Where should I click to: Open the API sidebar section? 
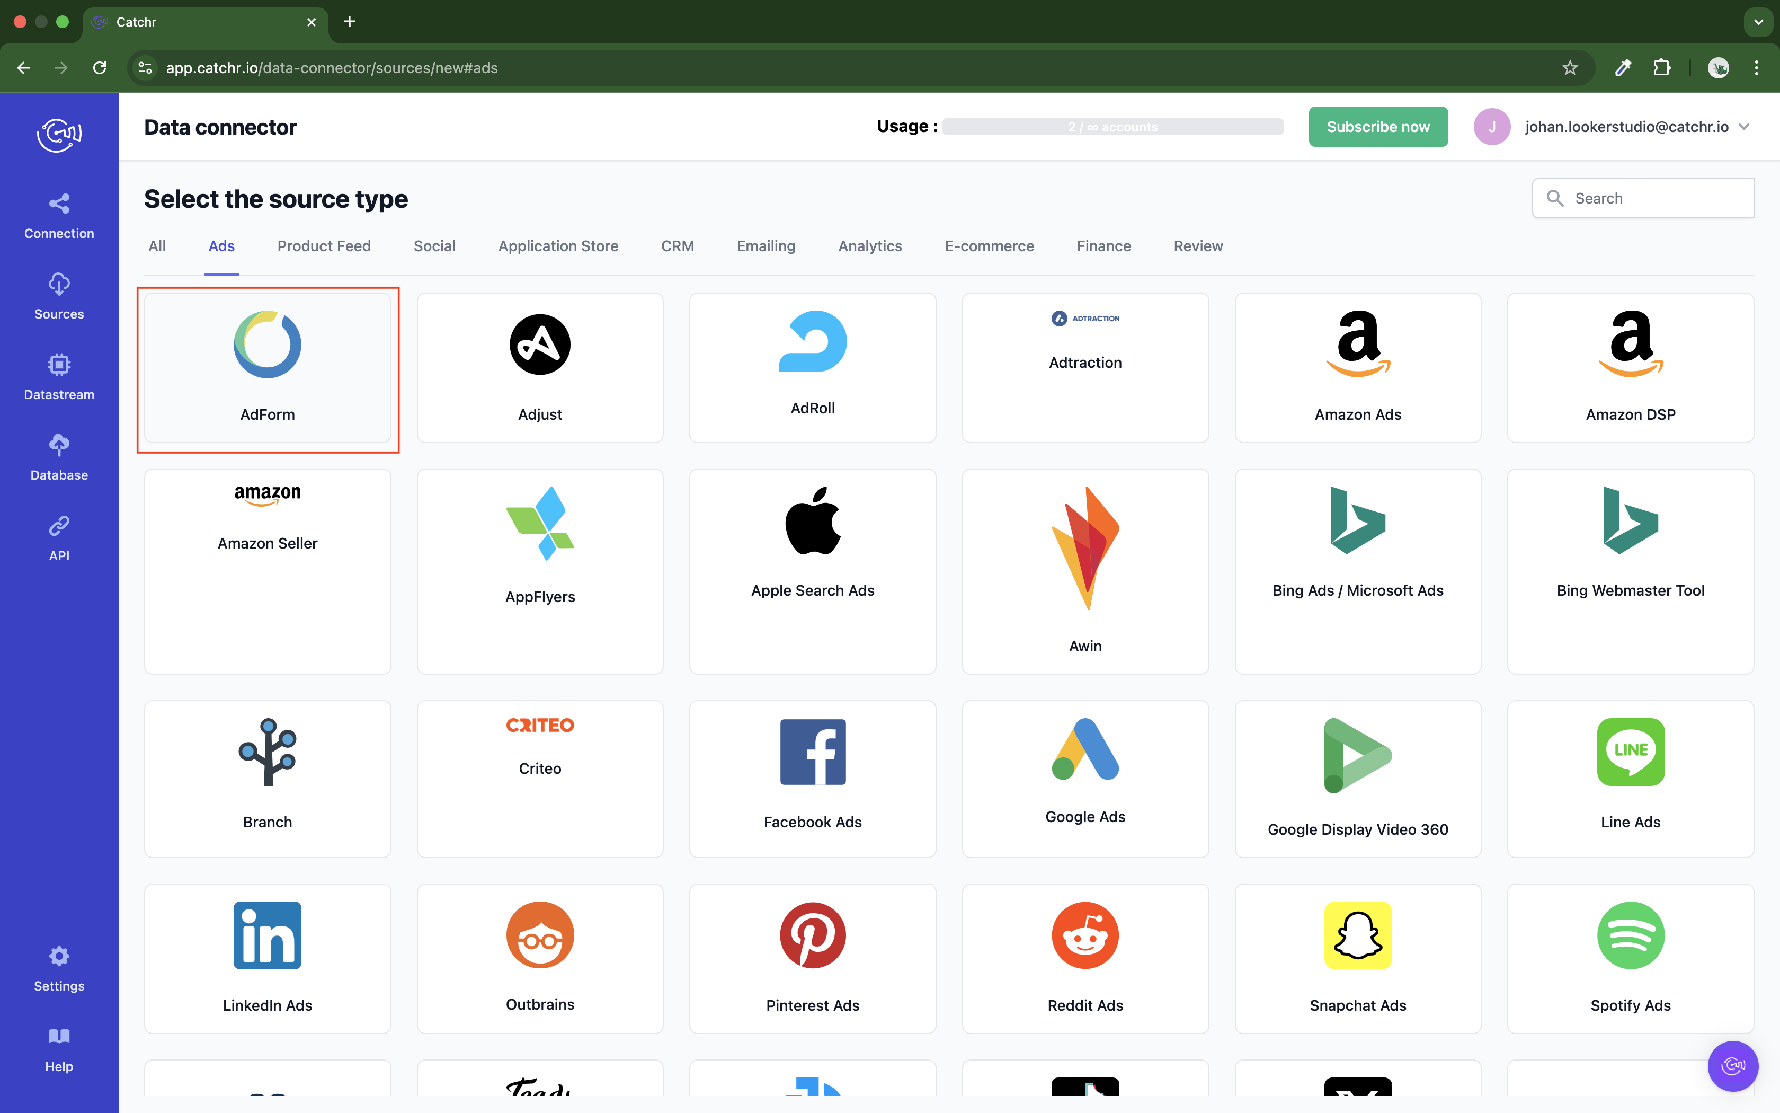point(59,538)
